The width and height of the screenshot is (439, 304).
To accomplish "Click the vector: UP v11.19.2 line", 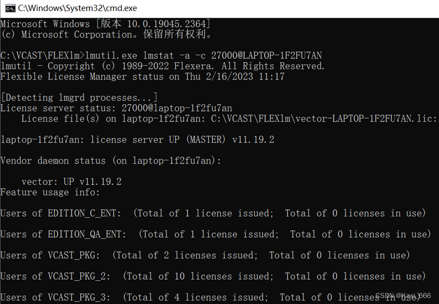I will (x=72, y=181).
